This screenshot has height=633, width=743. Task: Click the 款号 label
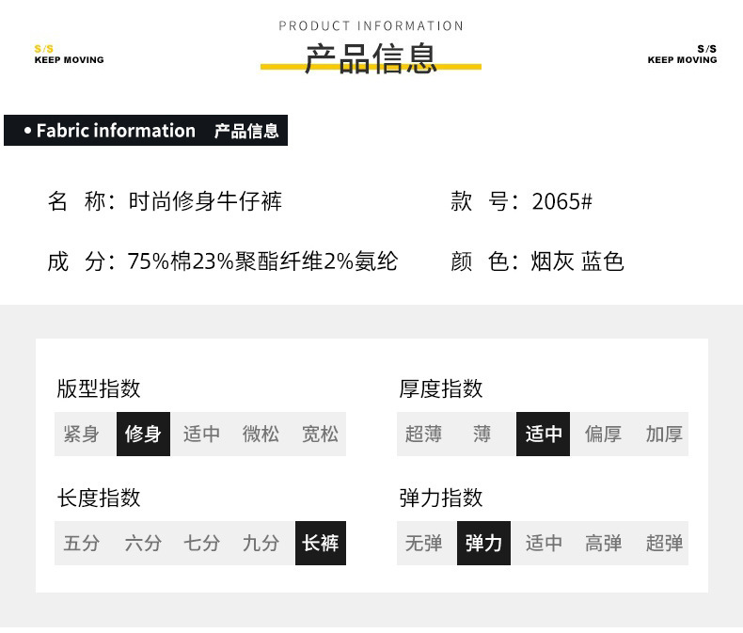click(484, 201)
